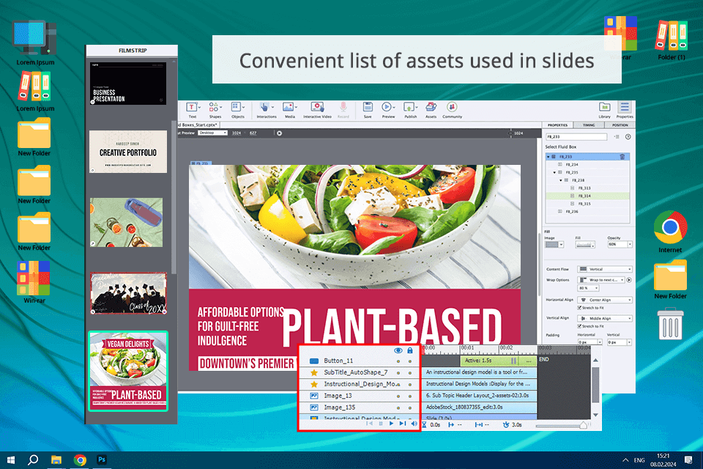The image size is (703, 469).
Task: Select fluid box FB_314 in the tree
Action: pyautogui.click(x=587, y=196)
